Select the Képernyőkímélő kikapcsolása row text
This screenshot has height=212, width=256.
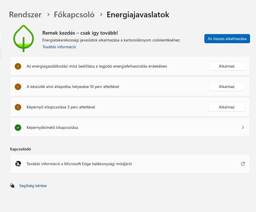point(52,127)
